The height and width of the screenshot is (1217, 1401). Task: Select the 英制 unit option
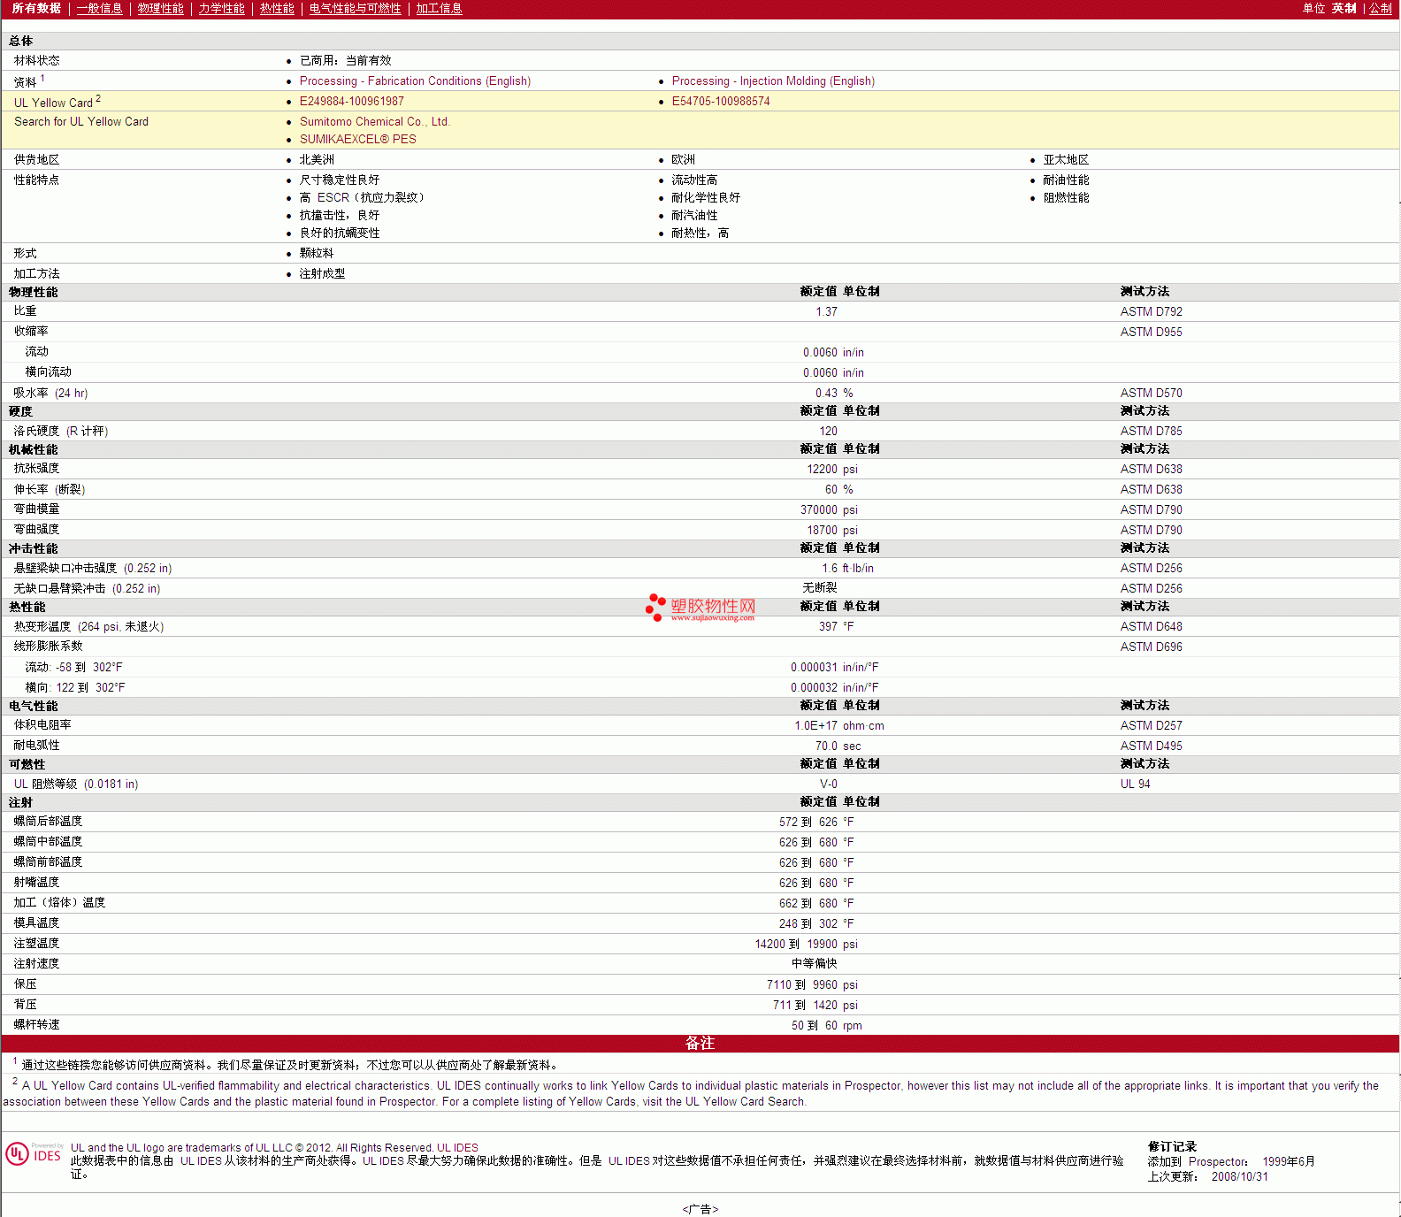coord(1344,9)
